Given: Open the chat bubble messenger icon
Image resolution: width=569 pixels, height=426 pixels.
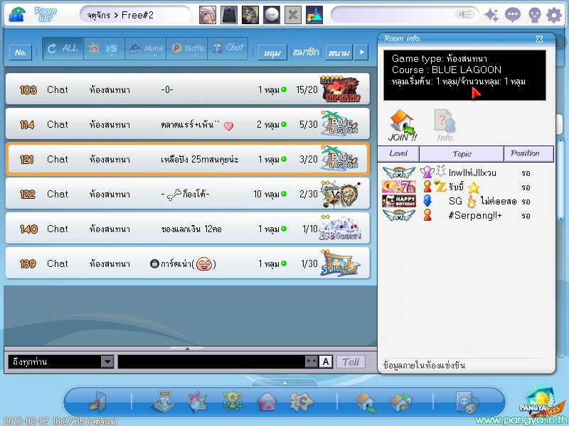Looking at the screenshot, I should [x=513, y=15].
